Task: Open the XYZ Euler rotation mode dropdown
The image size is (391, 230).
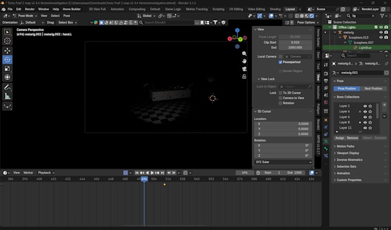Action: [283, 162]
